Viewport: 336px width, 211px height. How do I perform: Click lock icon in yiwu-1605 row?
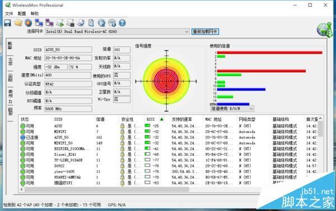[x=122, y=171]
